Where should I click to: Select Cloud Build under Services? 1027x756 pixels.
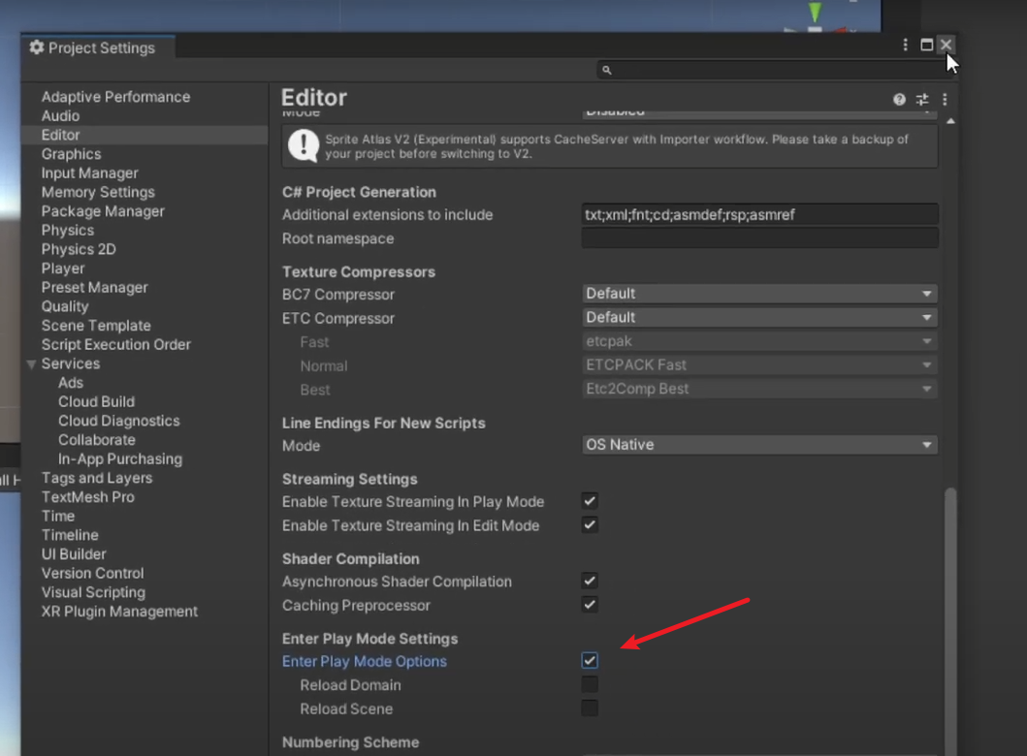(x=96, y=401)
